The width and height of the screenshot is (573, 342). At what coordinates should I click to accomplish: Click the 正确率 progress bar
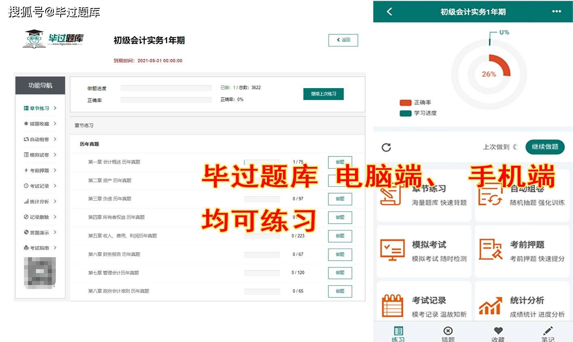[166, 99]
